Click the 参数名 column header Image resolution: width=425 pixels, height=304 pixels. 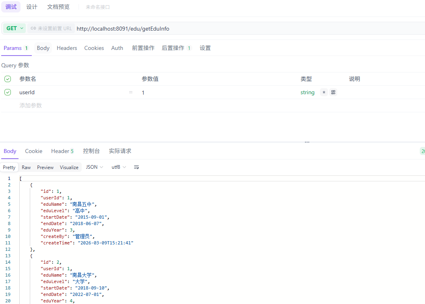28,79
